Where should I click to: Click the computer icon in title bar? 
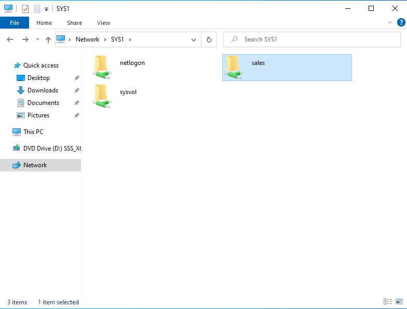point(8,8)
